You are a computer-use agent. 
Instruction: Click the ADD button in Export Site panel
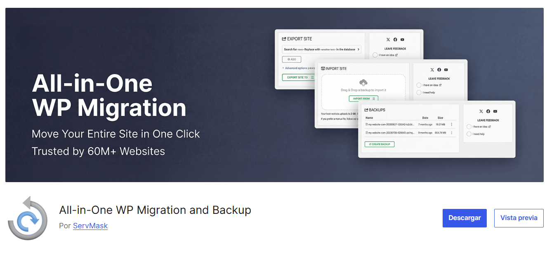click(x=292, y=59)
